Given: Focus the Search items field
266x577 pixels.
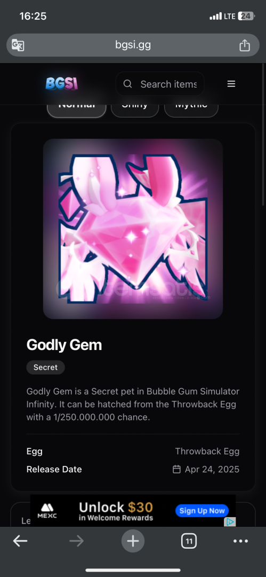Looking at the screenshot, I should pyautogui.click(x=160, y=84).
